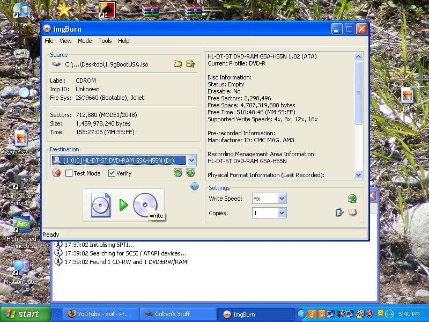
Task: Open the Mode menu
Action: [85, 41]
